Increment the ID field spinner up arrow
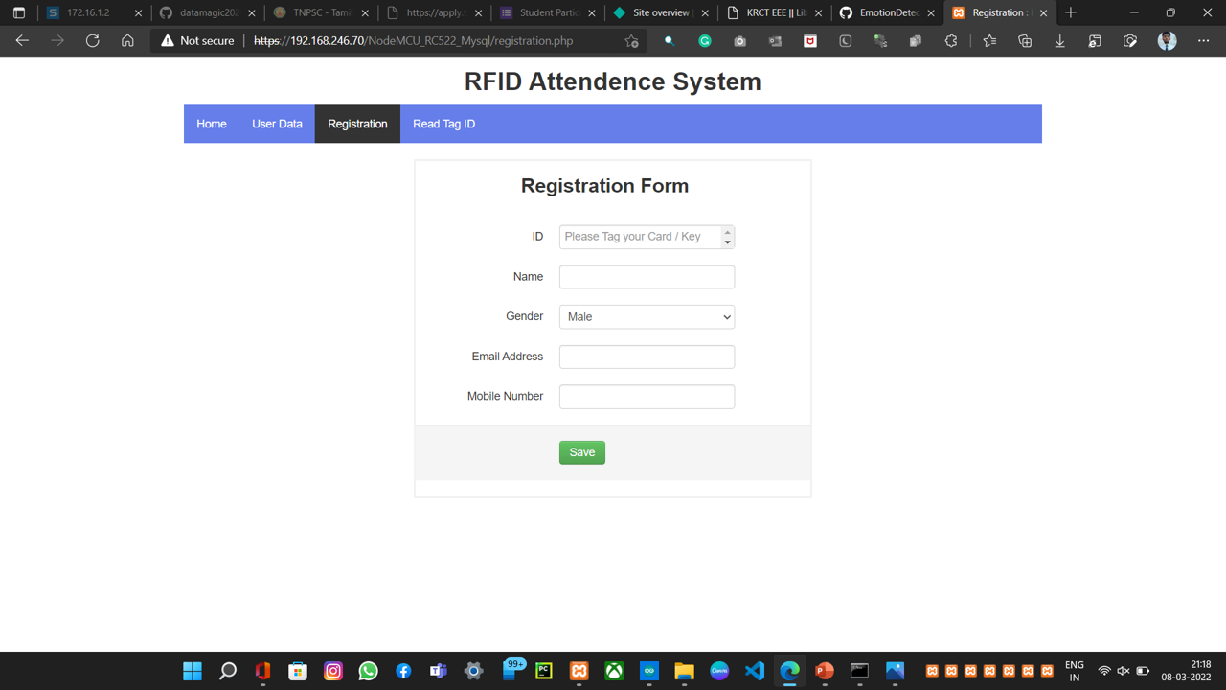Viewport: 1226px width, 690px height. point(728,232)
